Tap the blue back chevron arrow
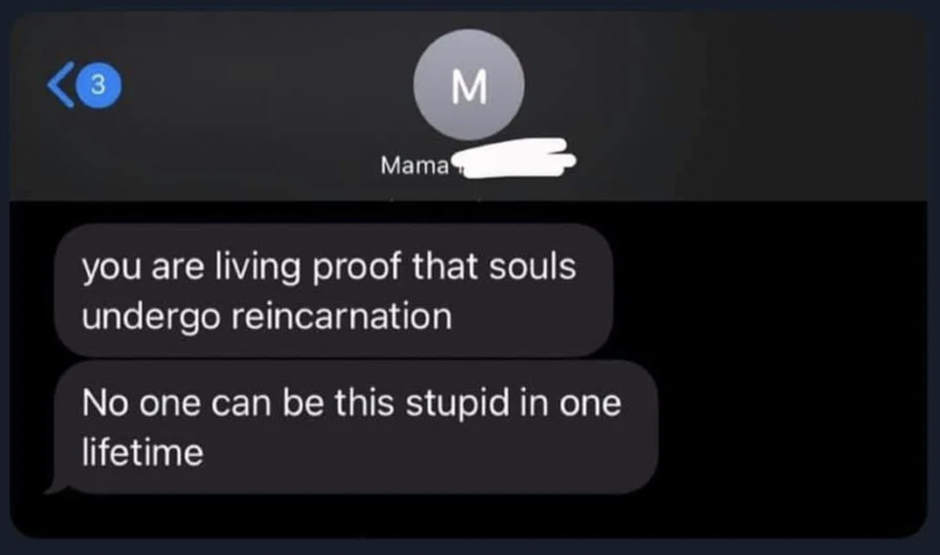The height and width of the screenshot is (555, 940). coord(61,85)
